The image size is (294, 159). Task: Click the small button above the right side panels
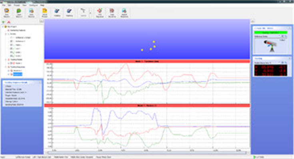253,21
